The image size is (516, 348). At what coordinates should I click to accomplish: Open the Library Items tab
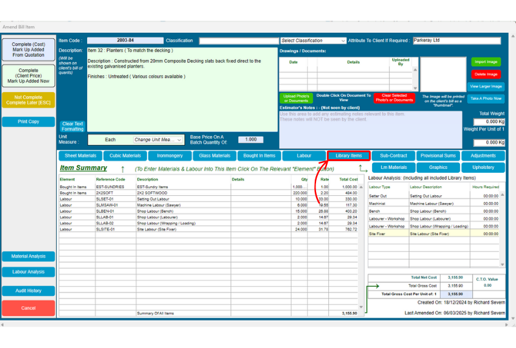point(349,155)
